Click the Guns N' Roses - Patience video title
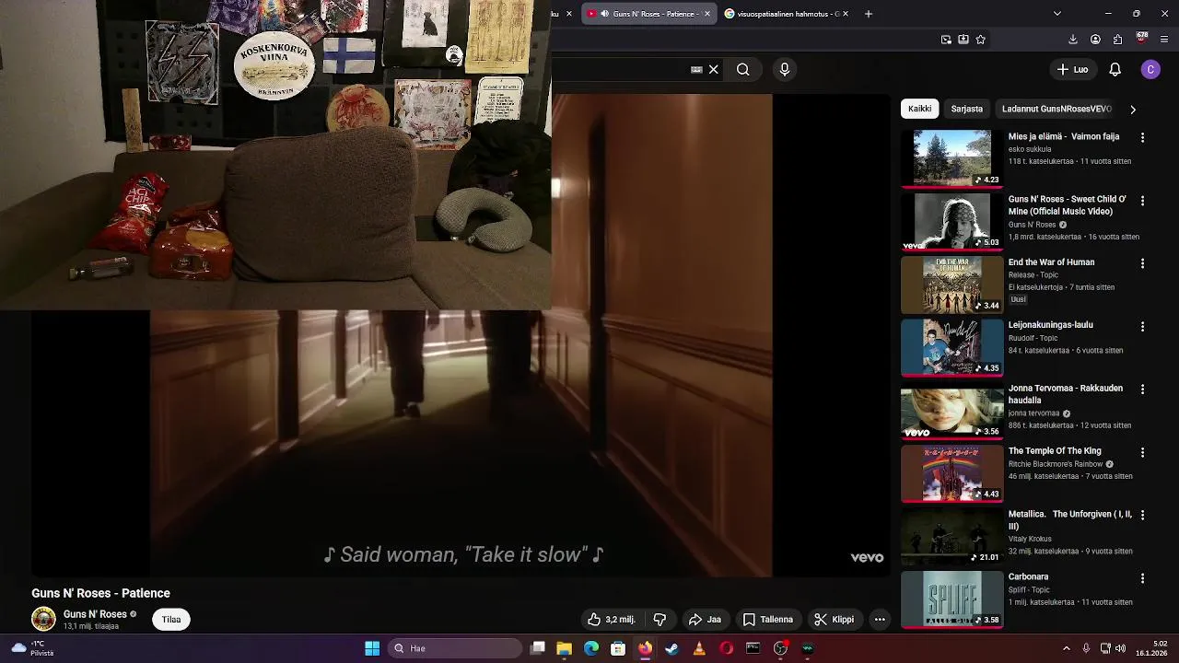1179x663 pixels. 100,593
